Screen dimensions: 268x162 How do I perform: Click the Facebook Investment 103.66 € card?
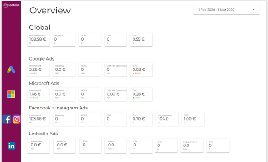38,119
